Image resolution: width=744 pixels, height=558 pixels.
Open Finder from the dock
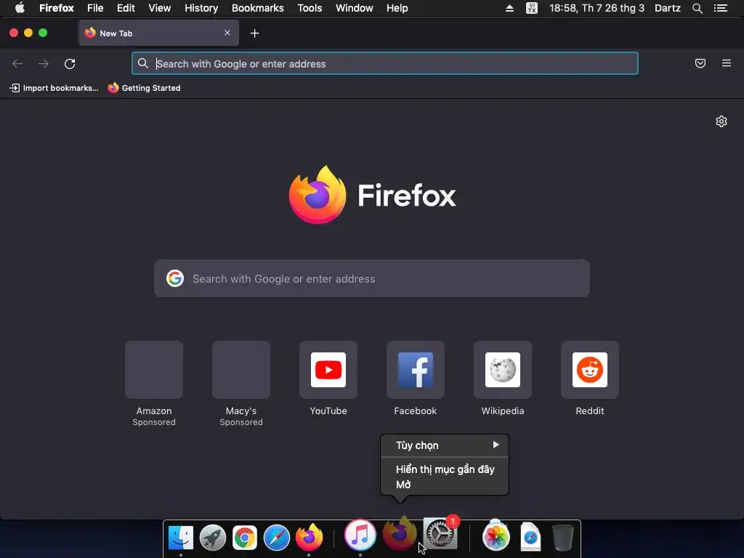(x=181, y=538)
